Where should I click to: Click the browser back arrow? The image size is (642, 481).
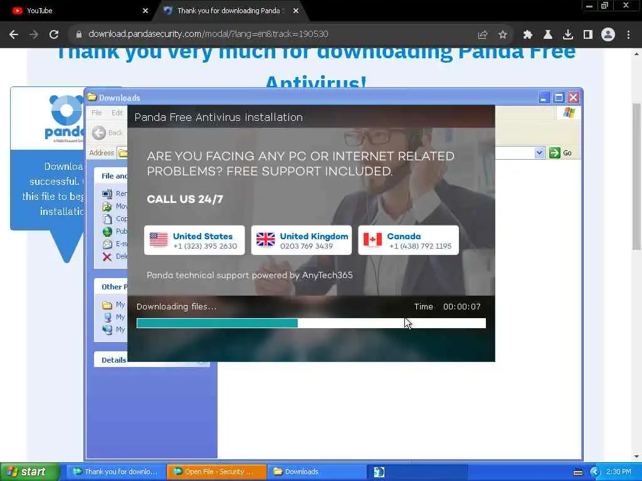[14, 34]
